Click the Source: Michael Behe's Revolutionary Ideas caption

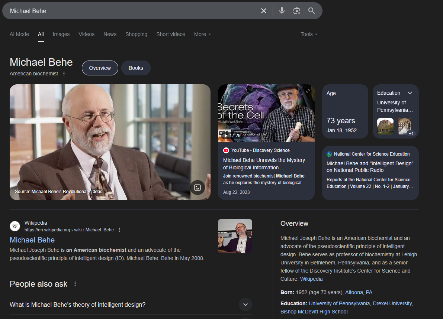coord(58,192)
